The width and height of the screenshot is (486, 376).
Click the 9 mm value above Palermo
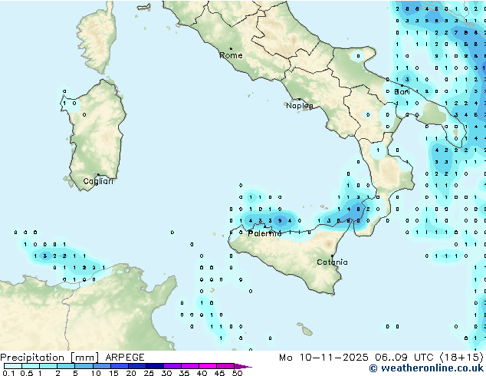[280, 220]
